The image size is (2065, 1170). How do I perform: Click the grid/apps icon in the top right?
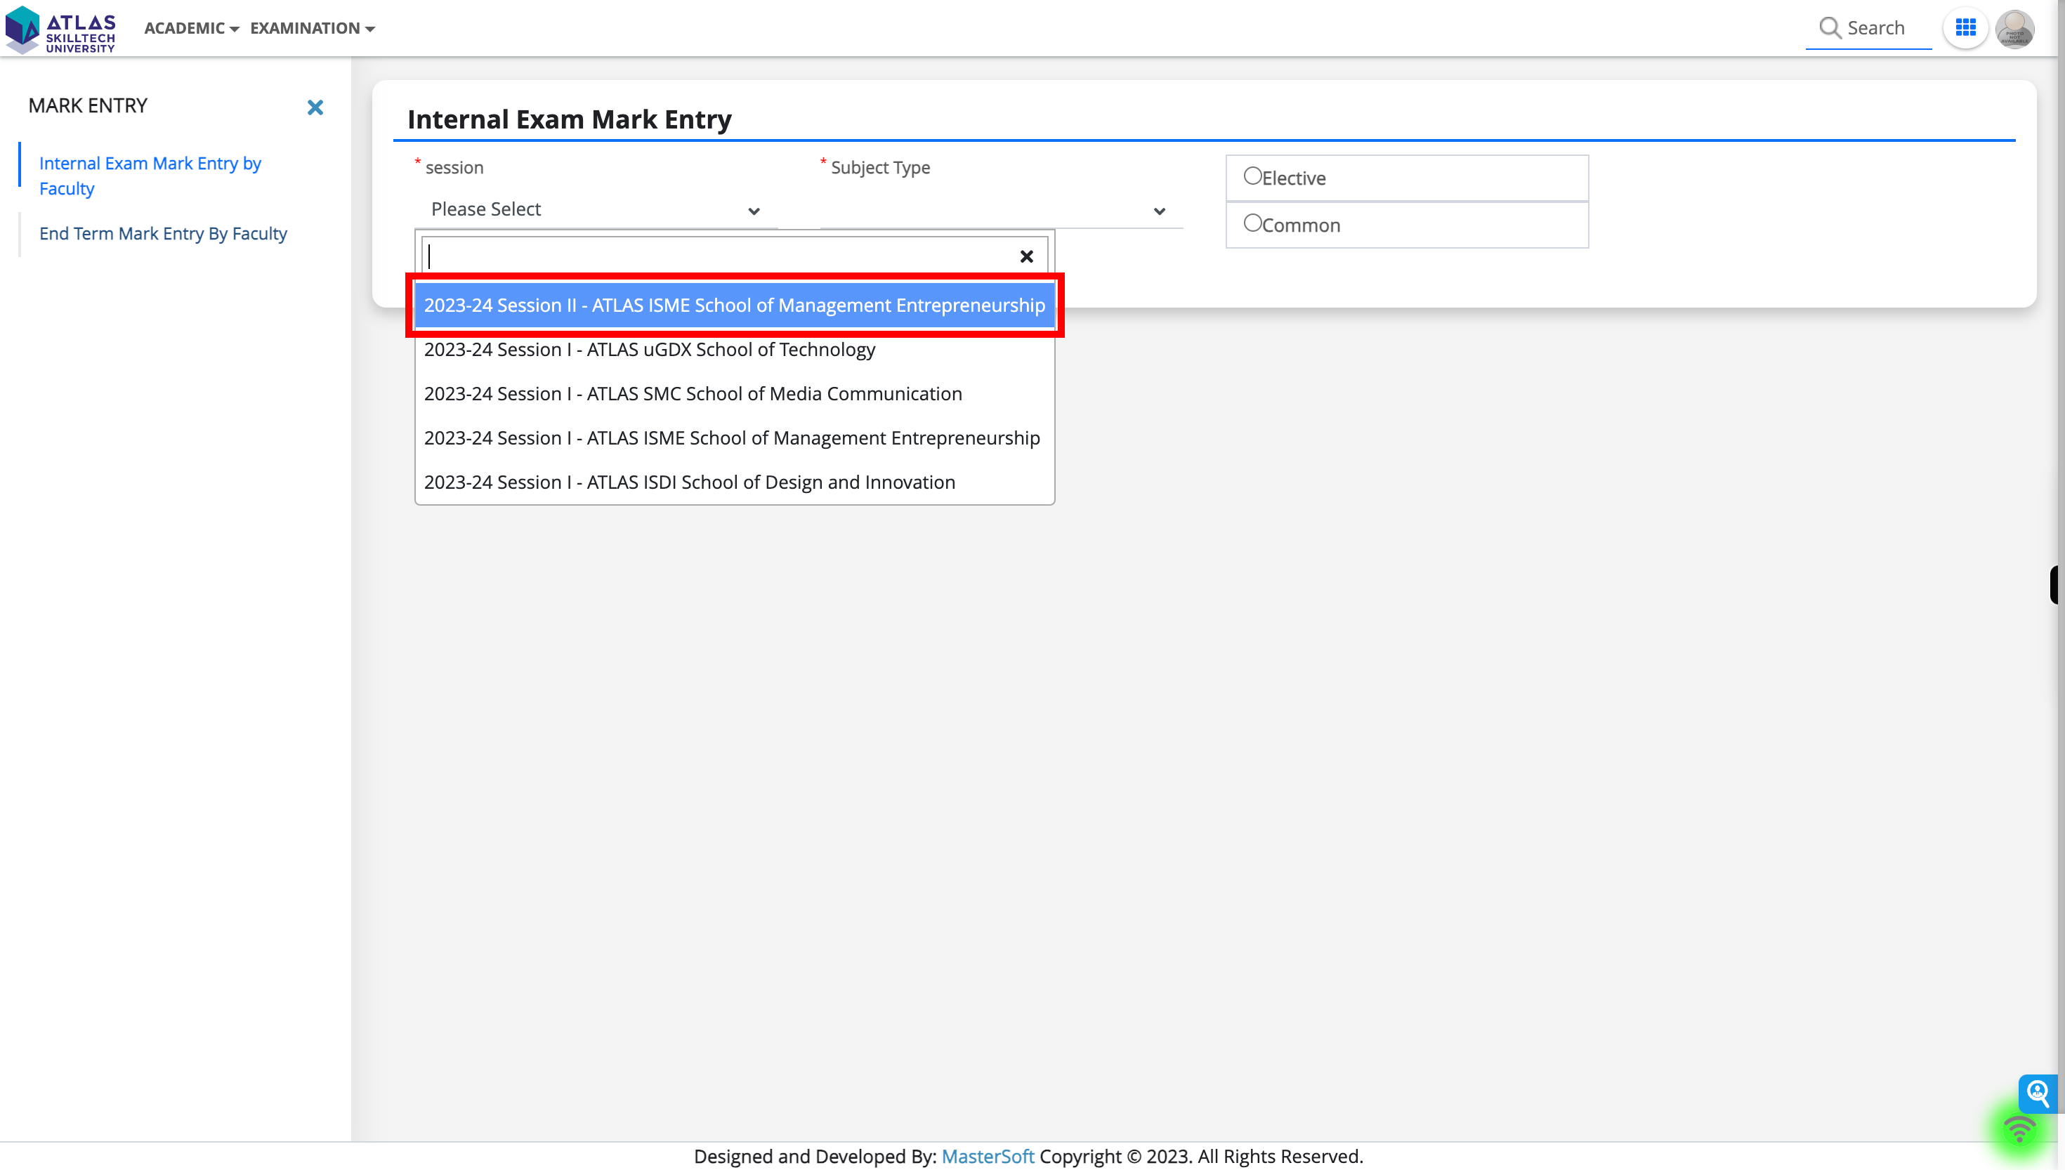(1966, 27)
